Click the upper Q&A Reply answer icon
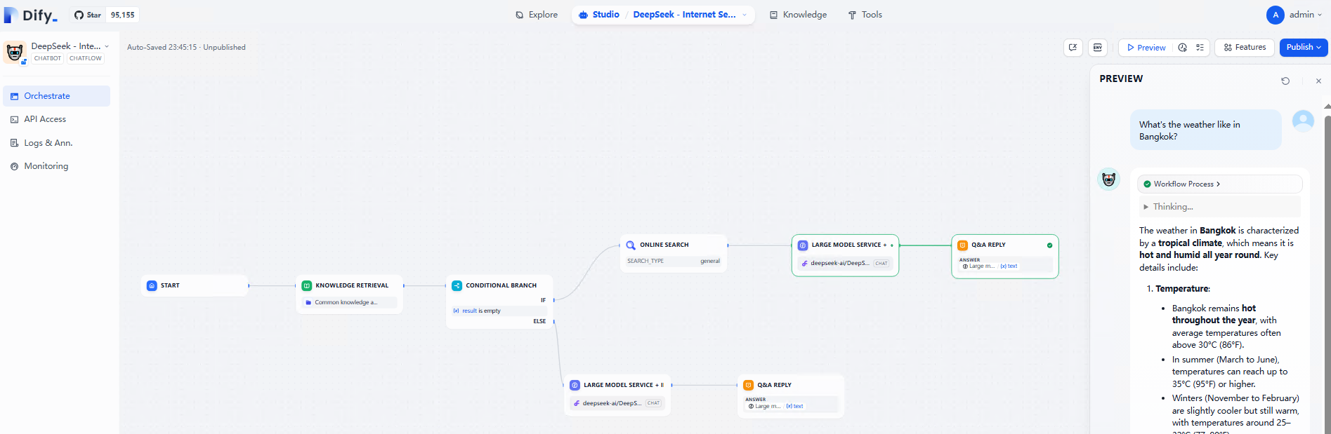1331x434 pixels. click(963, 245)
